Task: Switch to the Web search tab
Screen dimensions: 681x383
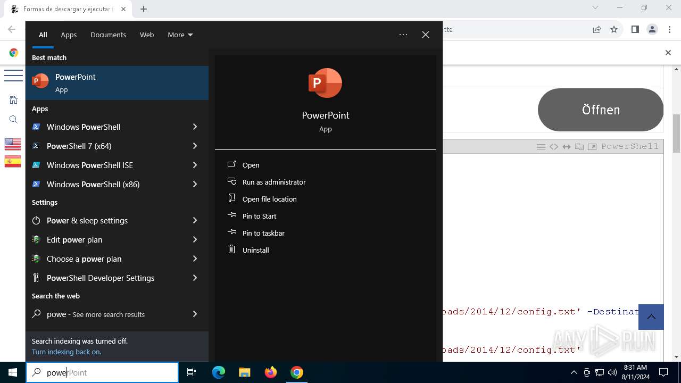Action: point(147,35)
